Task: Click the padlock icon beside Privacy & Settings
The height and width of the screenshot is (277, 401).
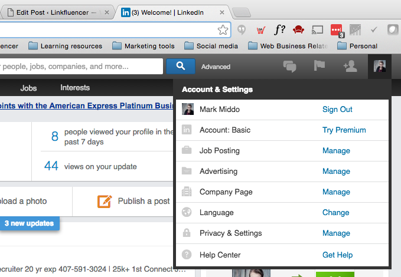Action: tap(187, 233)
